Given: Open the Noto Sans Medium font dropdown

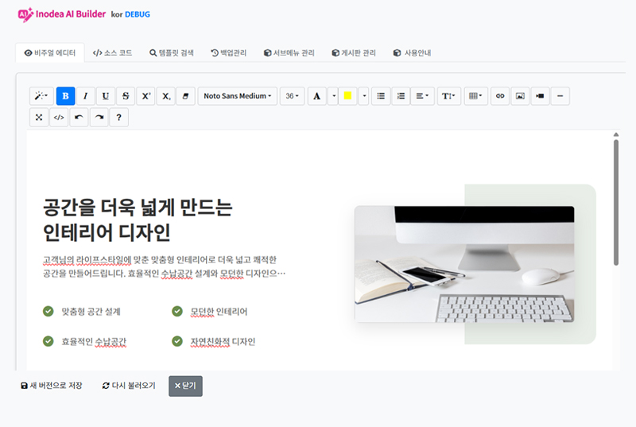Looking at the screenshot, I should coord(237,96).
